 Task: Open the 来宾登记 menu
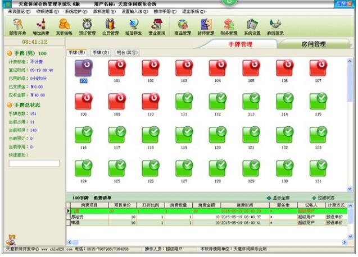[x=19, y=11]
